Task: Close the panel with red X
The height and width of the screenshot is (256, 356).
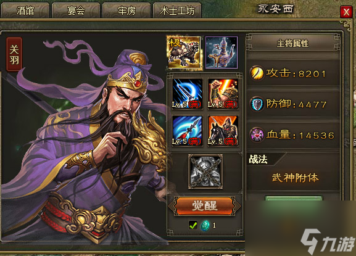Action: 346,12
